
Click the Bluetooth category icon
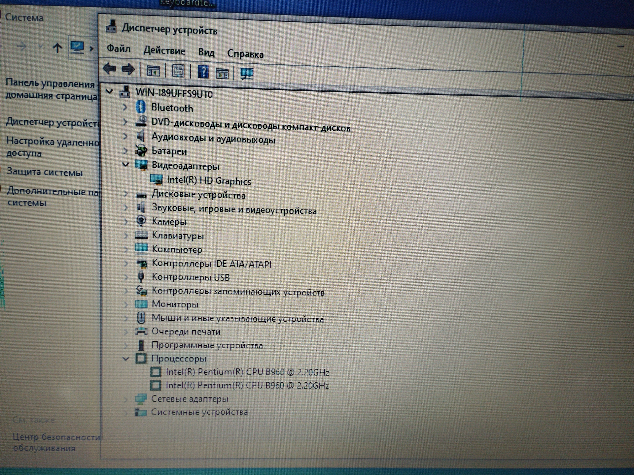click(141, 107)
